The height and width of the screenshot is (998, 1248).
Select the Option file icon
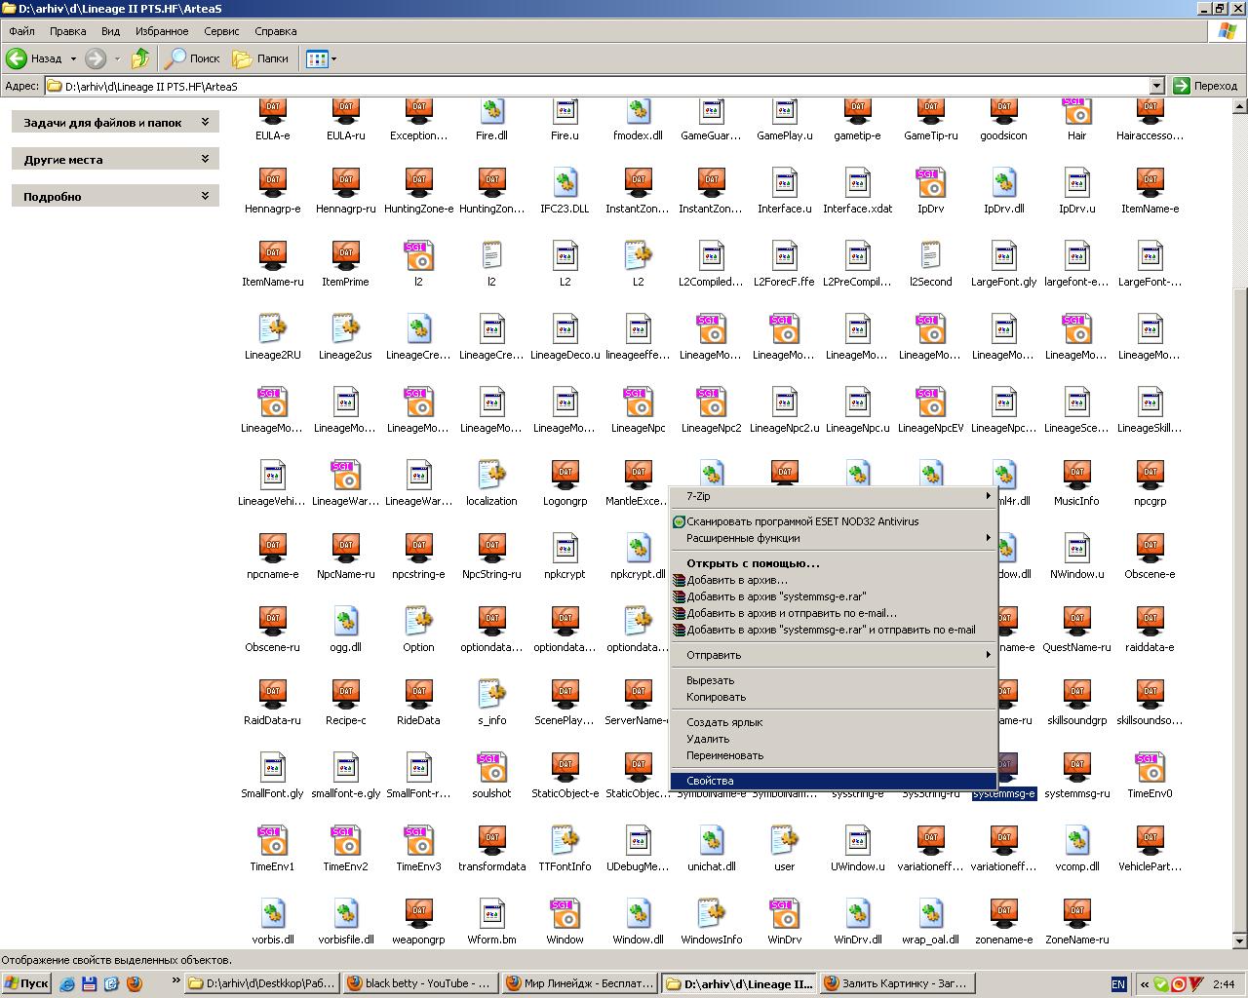(418, 622)
